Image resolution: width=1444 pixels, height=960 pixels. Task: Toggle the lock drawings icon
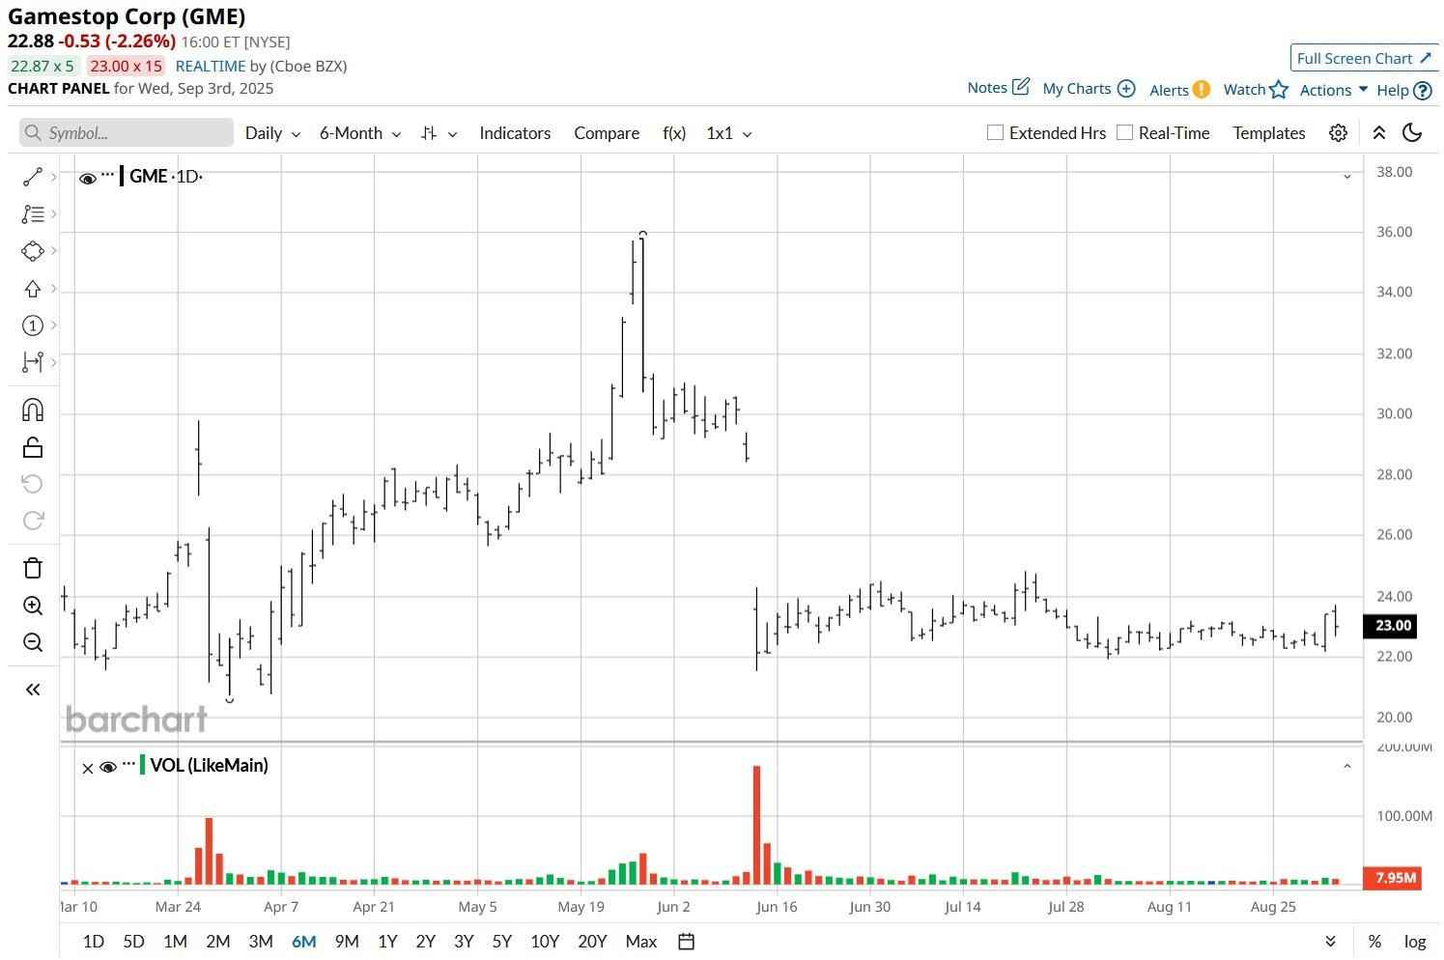click(32, 447)
